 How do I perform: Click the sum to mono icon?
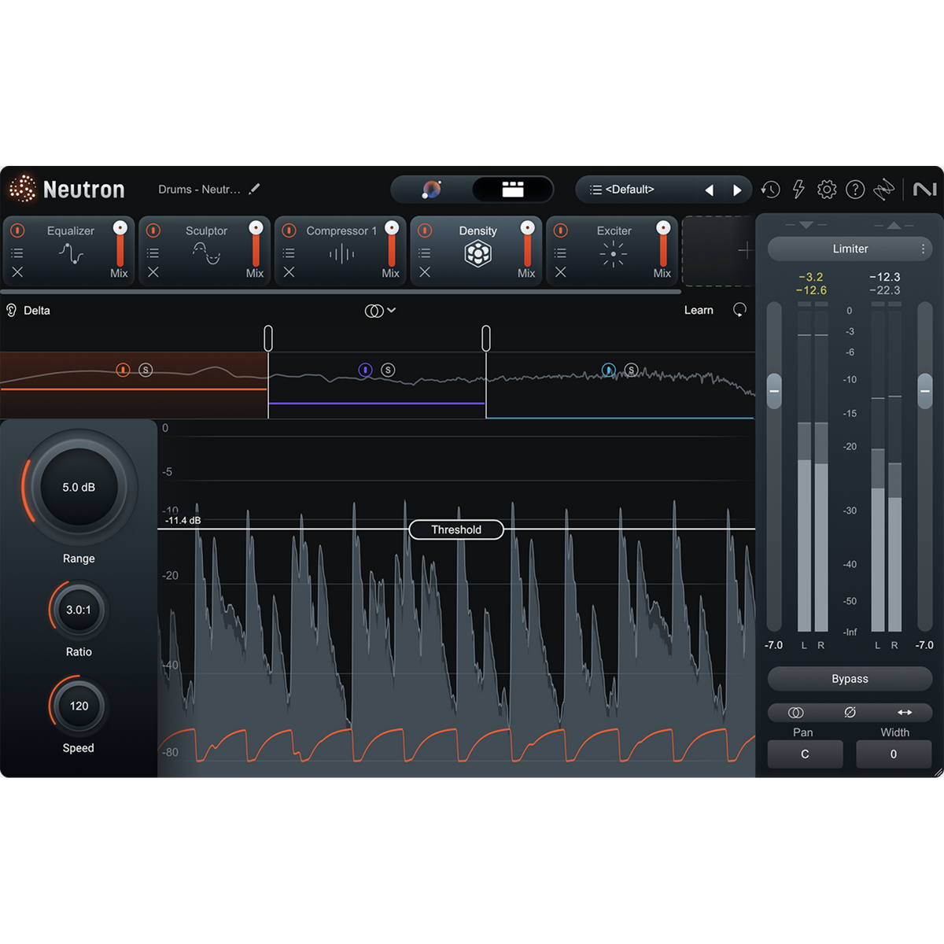(796, 713)
